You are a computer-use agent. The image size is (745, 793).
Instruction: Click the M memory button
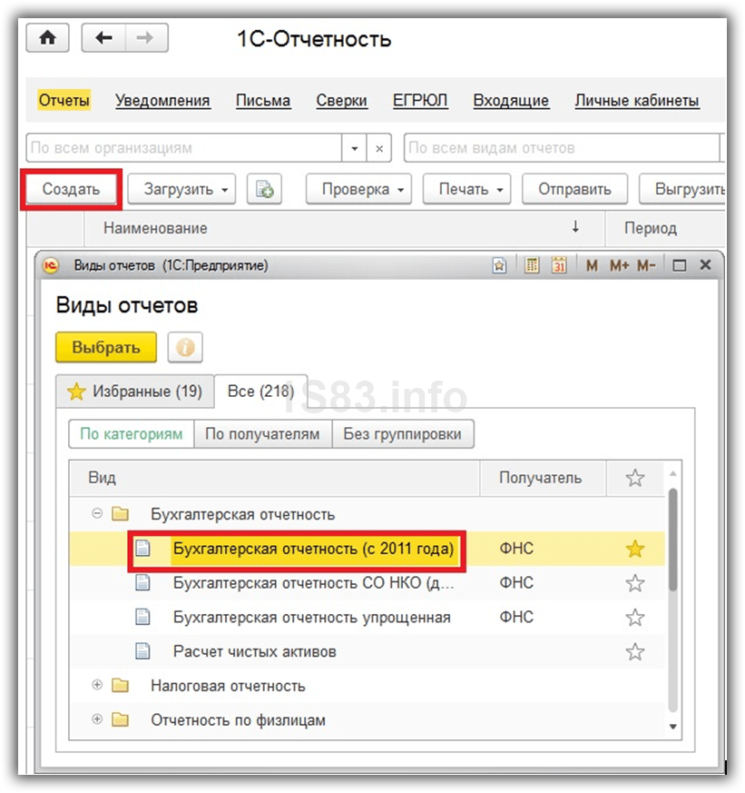pos(592,265)
